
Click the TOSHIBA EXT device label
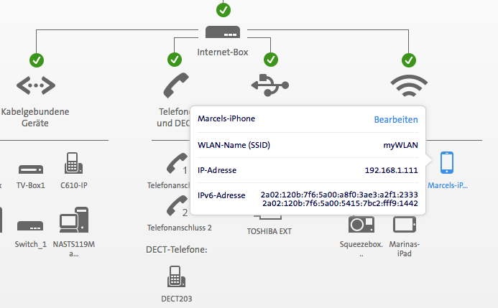tap(270, 232)
